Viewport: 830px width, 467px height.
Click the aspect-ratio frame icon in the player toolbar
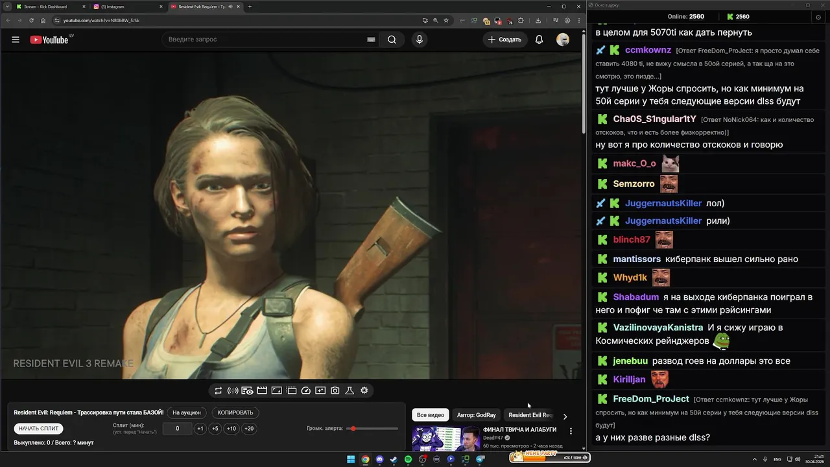point(276,390)
